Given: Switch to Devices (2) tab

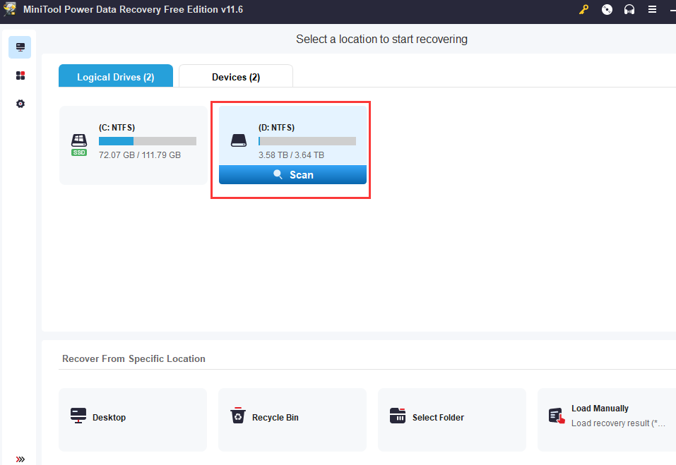Looking at the screenshot, I should [x=236, y=76].
